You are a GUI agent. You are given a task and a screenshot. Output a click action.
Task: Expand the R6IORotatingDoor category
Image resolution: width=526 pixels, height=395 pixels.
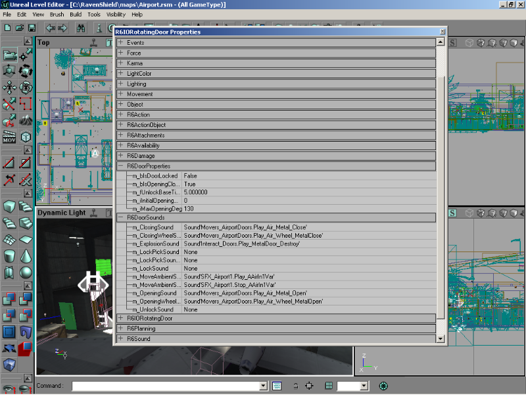121,318
